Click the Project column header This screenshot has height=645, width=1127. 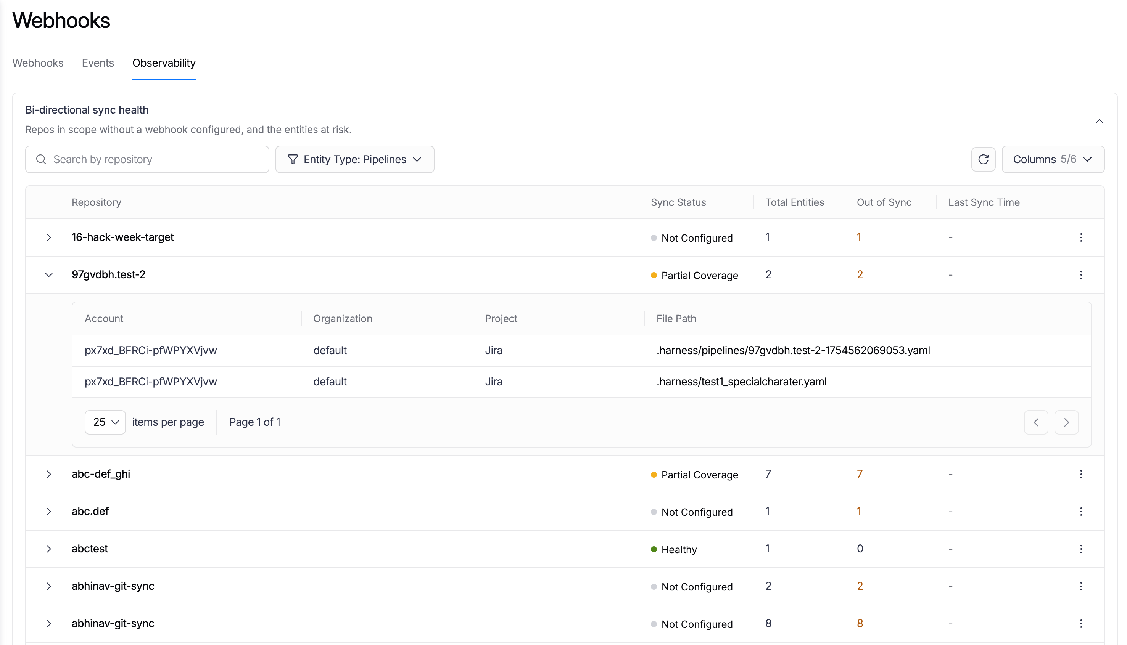[x=501, y=319]
